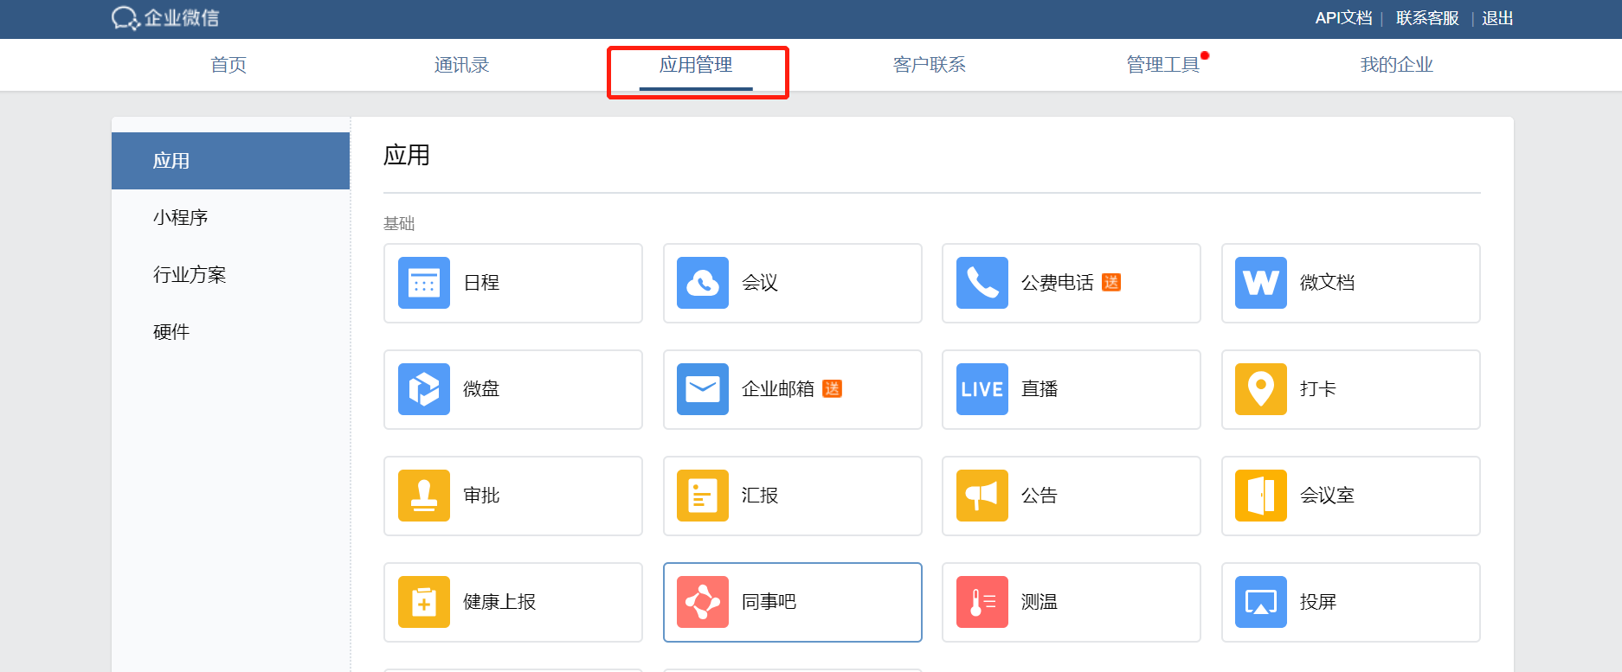This screenshot has width=1622, height=672.
Task: Click the 测温 label text
Action: click(1039, 602)
